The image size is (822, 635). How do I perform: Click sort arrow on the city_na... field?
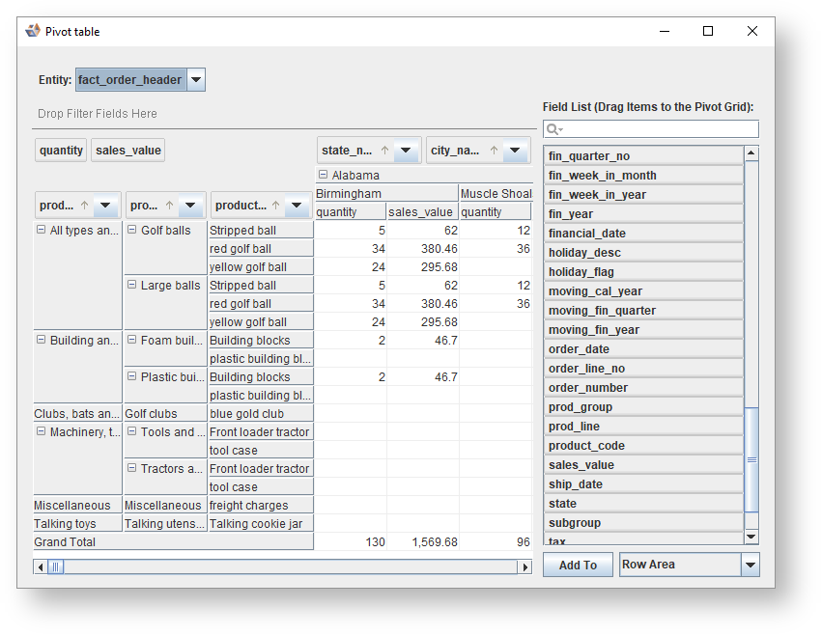click(494, 151)
